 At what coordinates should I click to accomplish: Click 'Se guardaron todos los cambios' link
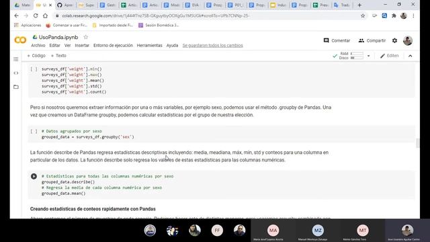coord(213,46)
